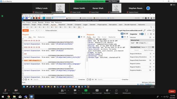Open the Repeater main tab
177x99 pixels.
(x=53, y=24)
